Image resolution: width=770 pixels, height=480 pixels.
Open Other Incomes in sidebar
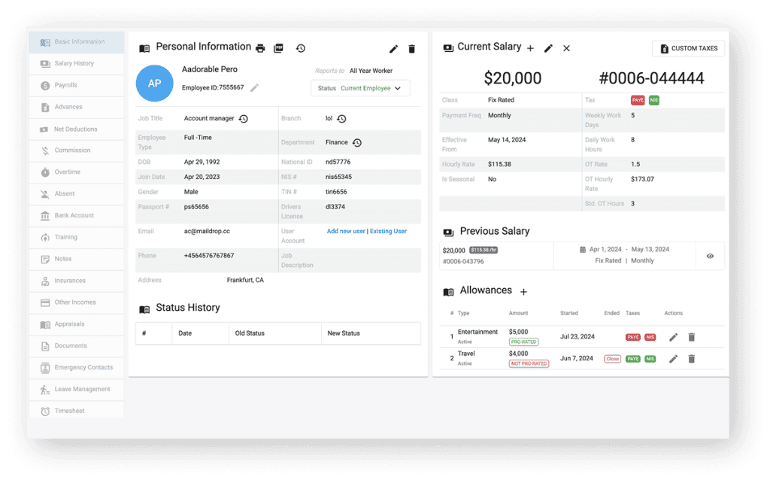76,302
